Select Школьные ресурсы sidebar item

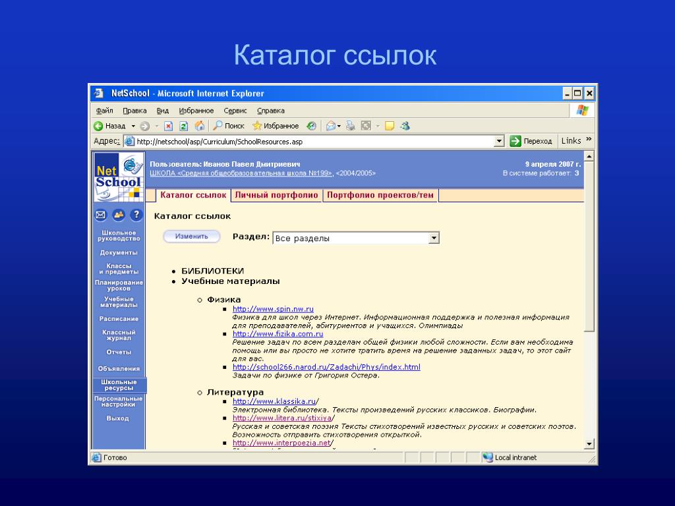pos(119,385)
